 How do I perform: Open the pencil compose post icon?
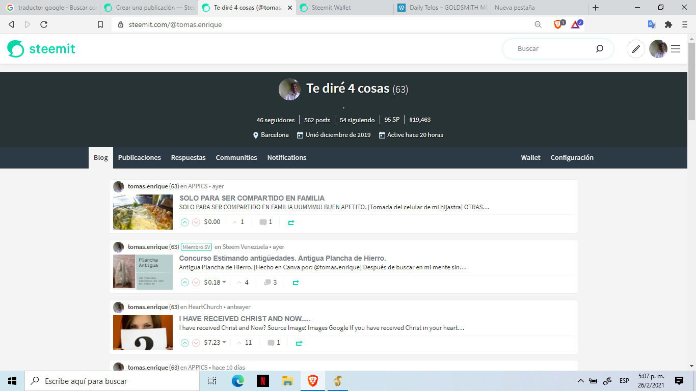(636, 49)
